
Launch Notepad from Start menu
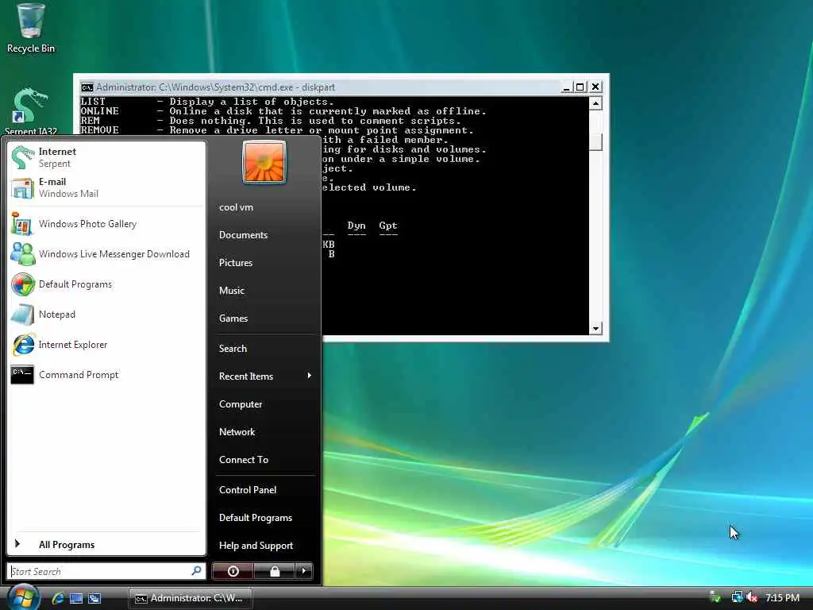tap(106, 315)
